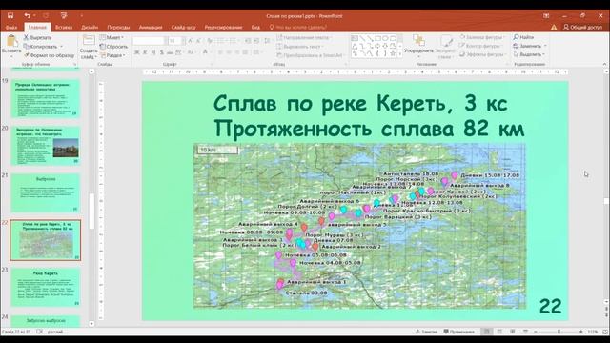Open Эффекты фигуры effects dropdown
This screenshot has width=610, height=343.
pos(482,54)
